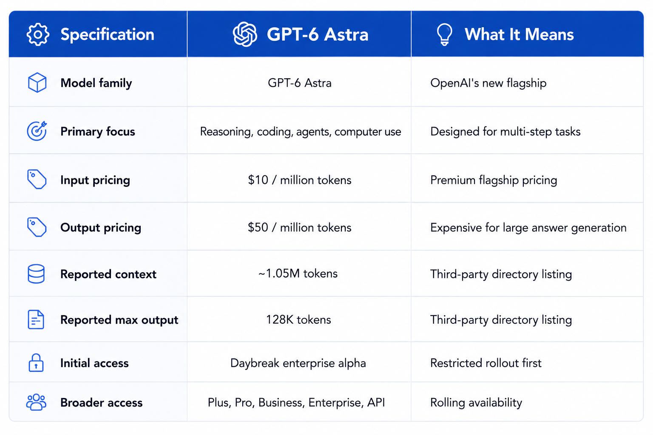This screenshot has height=435, width=653.
Task: Click the price tag icon beside Output pricing
Action: coord(37,227)
